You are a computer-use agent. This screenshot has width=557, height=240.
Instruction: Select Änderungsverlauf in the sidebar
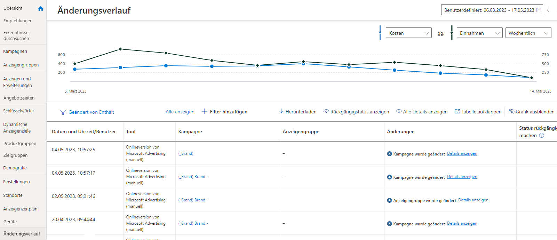tap(22, 234)
